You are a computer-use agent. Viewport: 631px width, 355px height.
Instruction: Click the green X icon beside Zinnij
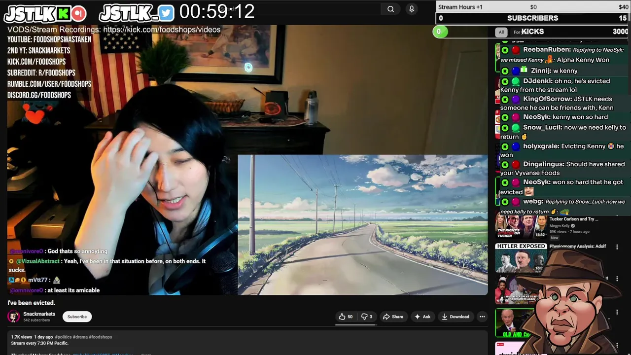coord(505,71)
